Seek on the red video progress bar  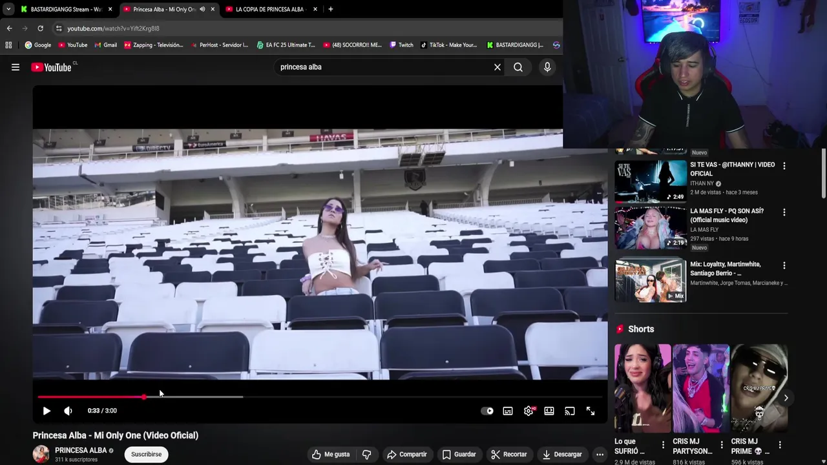(x=320, y=397)
